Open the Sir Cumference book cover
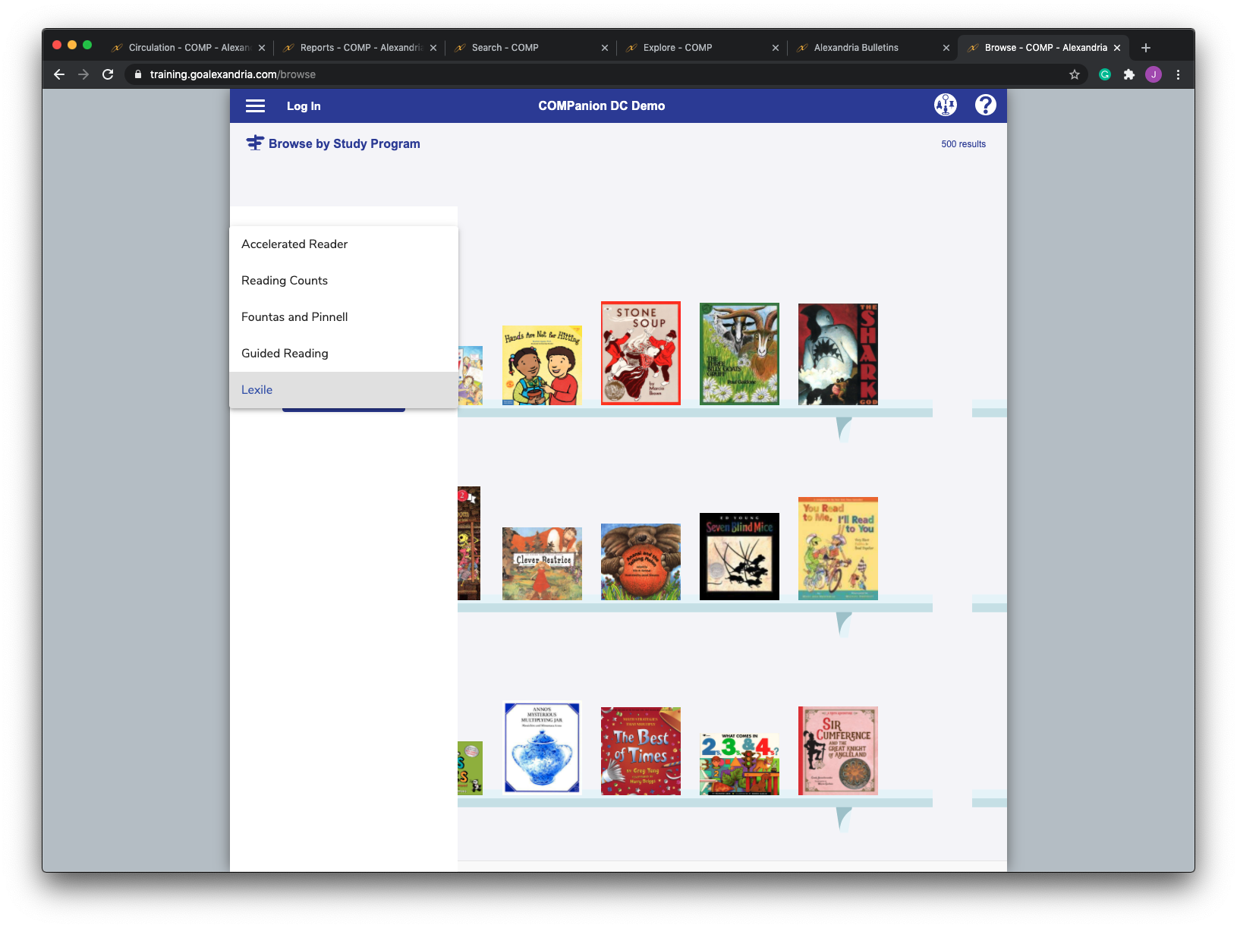 click(x=838, y=750)
